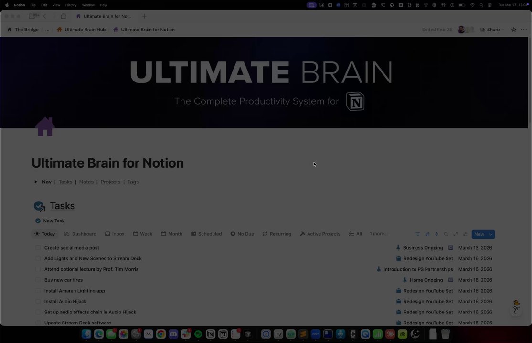Check off Buy new car tires
The image size is (532, 343).
point(38,280)
